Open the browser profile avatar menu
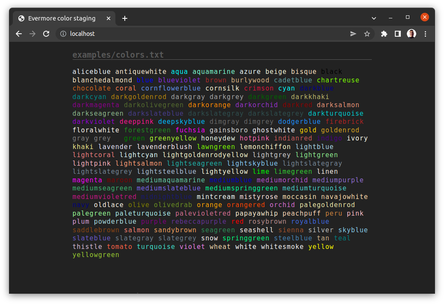Viewport: 444px width, 304px height. pos(411,33)
